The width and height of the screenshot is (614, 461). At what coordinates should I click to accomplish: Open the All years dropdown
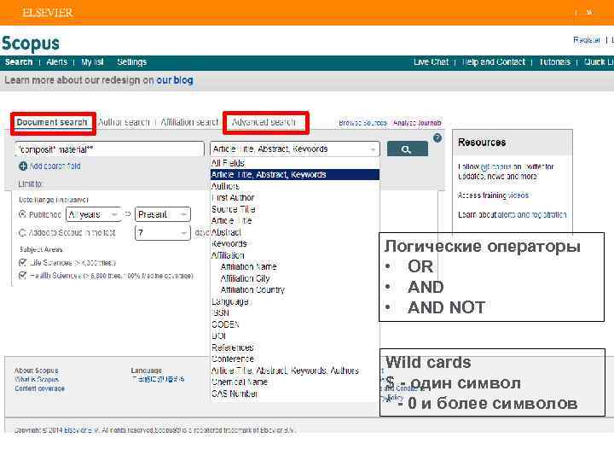(93, 214)
